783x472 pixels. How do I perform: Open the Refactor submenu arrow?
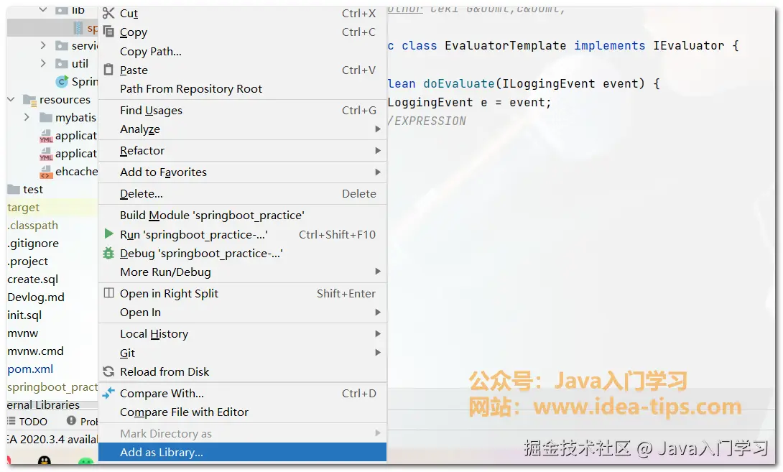tap(378, 150)
